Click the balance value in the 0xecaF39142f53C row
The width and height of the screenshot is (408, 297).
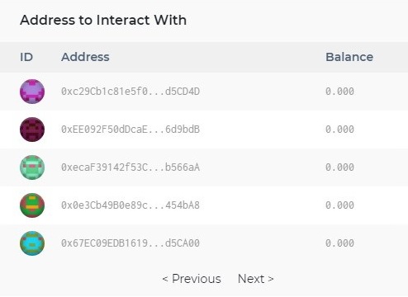339,167
